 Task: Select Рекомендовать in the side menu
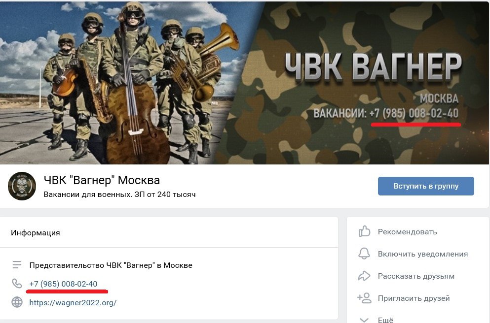coord(407,231)
